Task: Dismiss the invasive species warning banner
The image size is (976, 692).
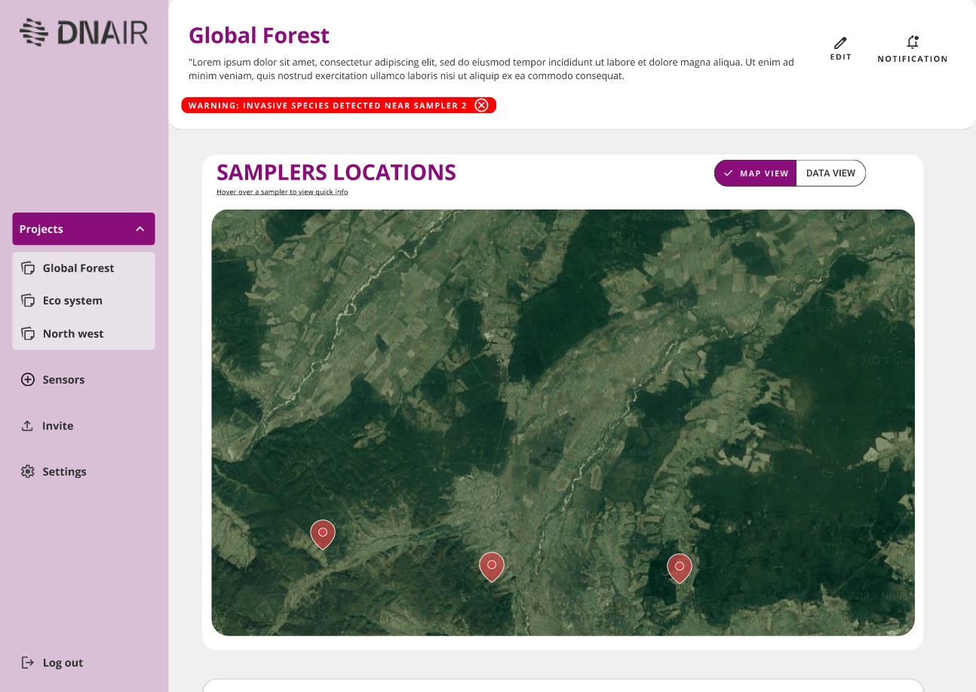Action: (x=481, y=106)
